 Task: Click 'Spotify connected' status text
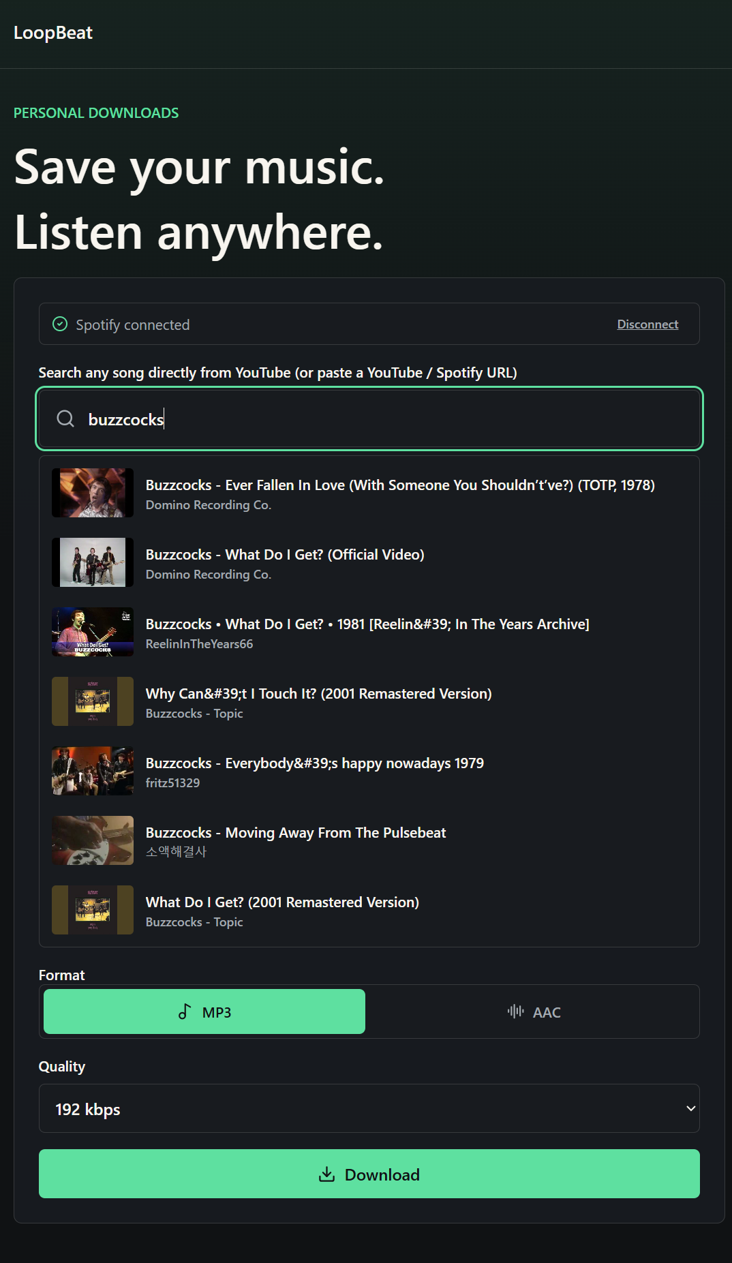(x=133, y=325)
